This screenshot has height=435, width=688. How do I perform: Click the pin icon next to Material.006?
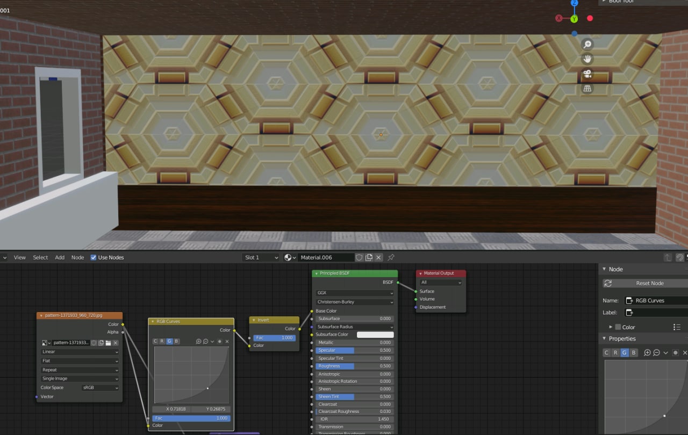[x=391, y=257]
